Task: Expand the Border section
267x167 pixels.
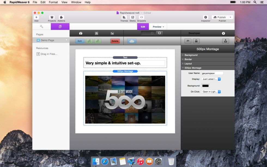Action: [208, 59]
